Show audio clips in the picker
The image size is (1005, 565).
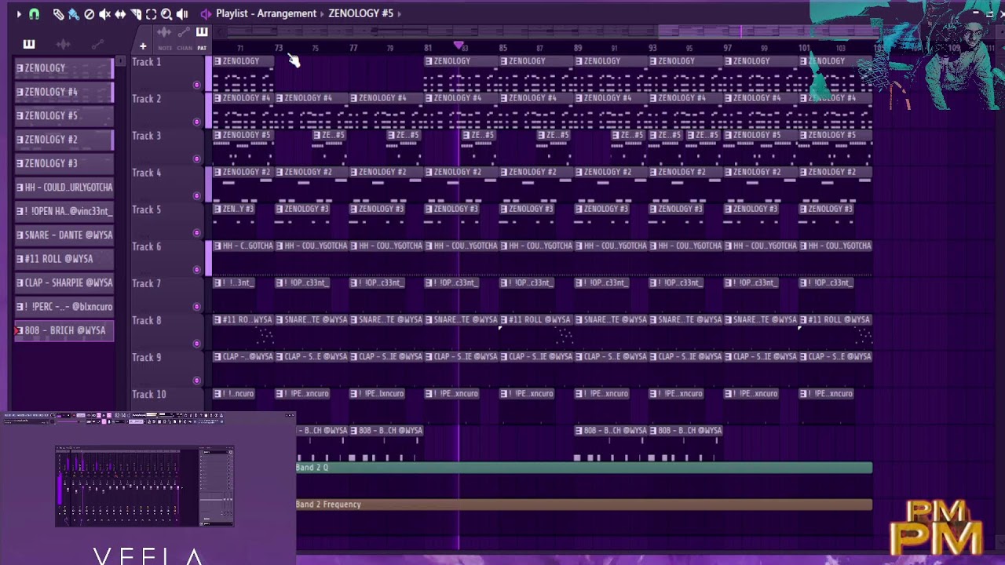[64, 44]
